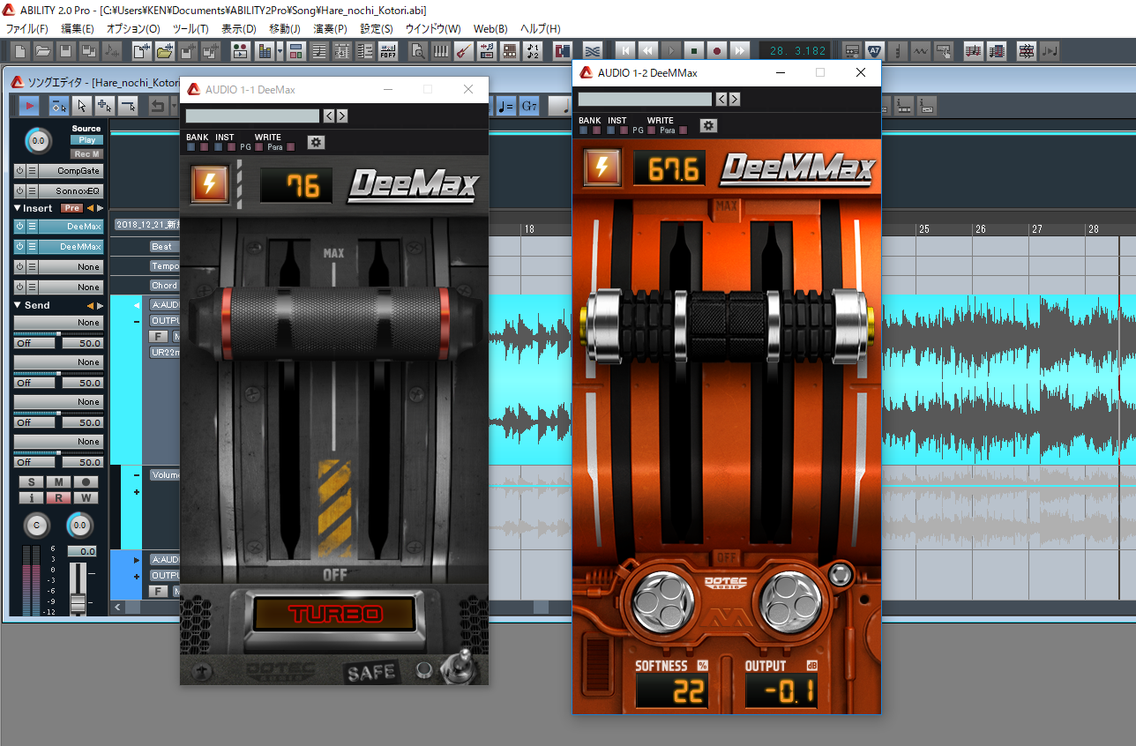Start recording with the red circle button

tap(717, 50)
